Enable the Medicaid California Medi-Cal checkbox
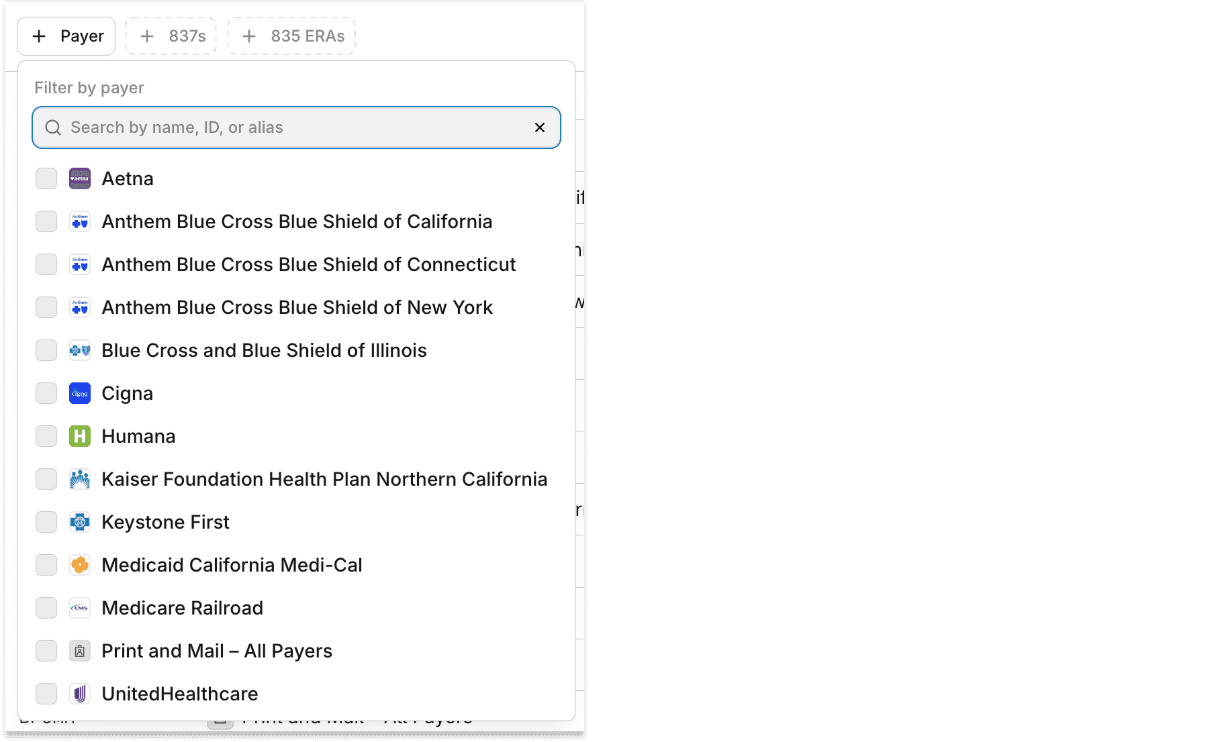The image size is (1214, 742). click(46, 565)
